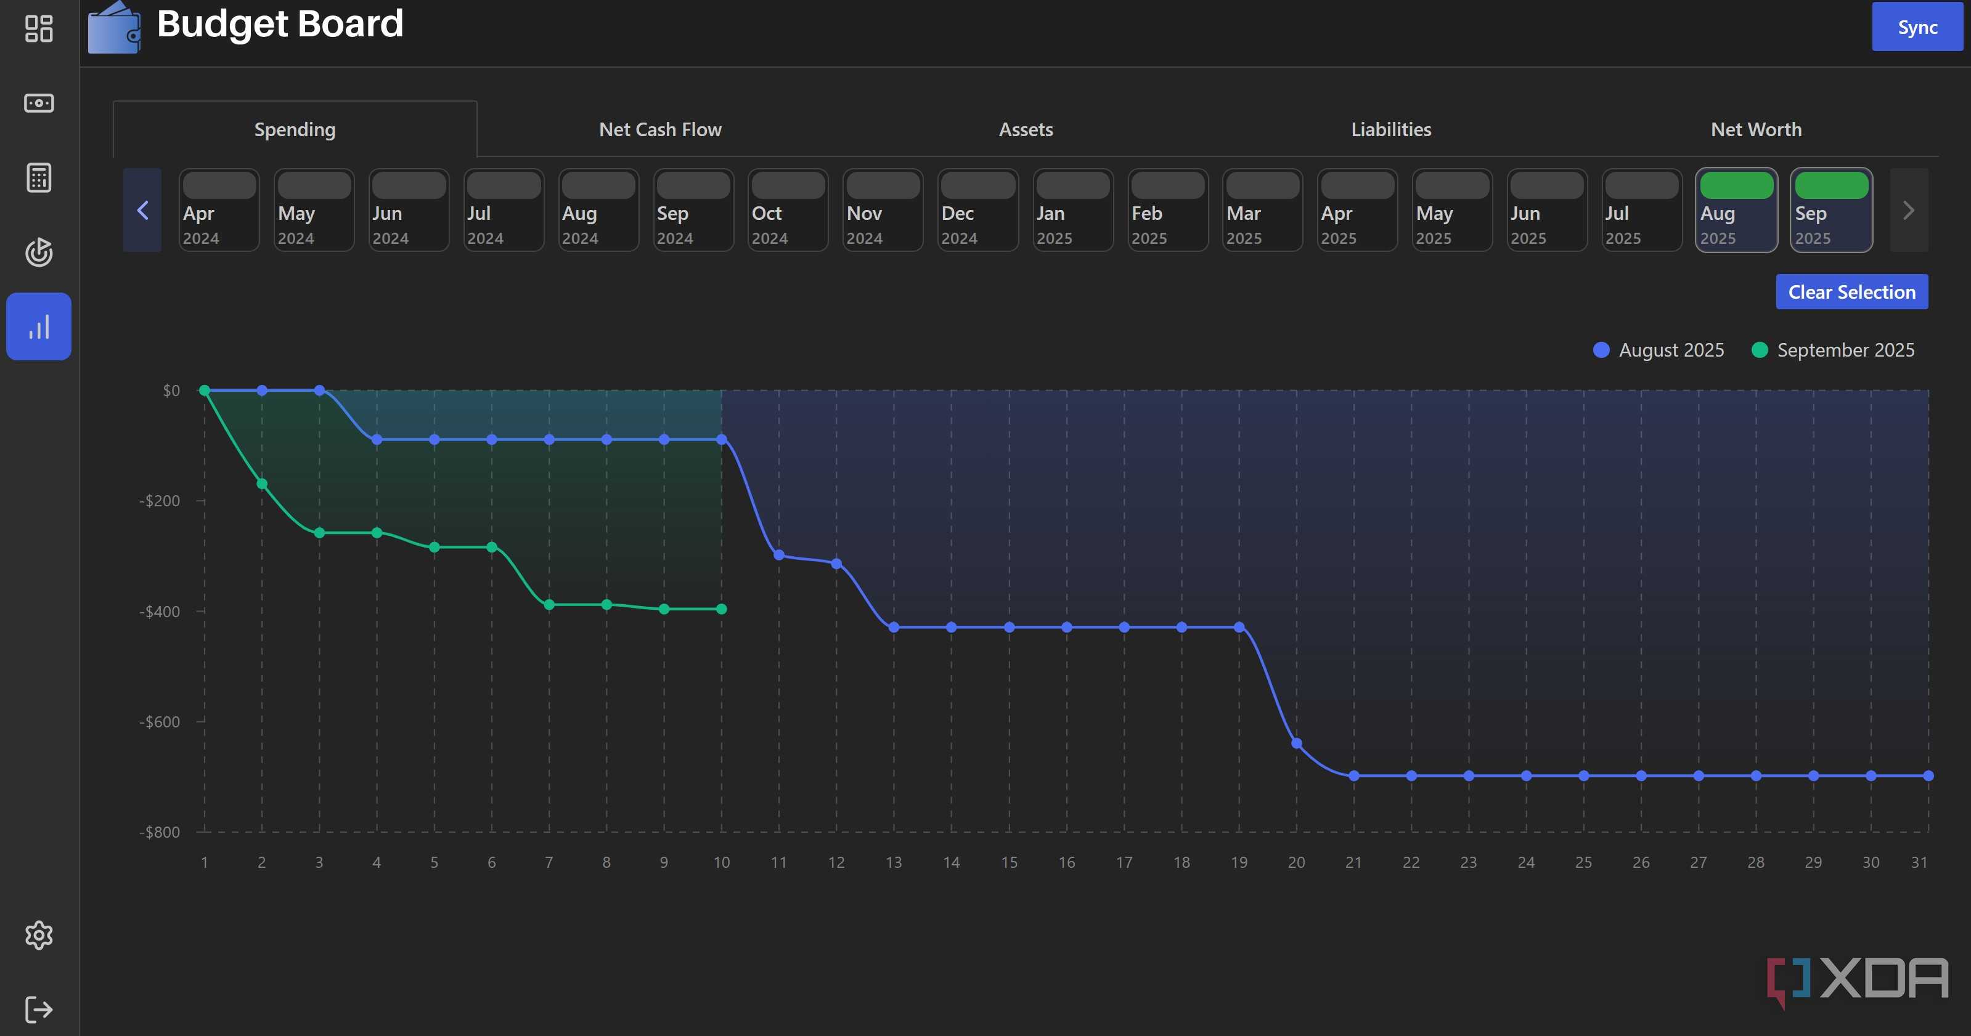Open the trends bar chart icon

tap(38, 326)
